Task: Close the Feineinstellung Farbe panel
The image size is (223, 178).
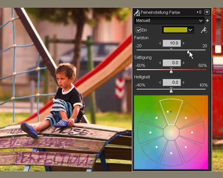Action: pos(207,12)
